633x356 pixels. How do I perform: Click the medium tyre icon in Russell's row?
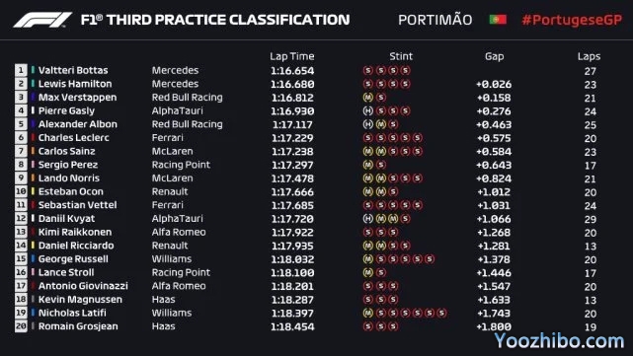click(x=367, y=258)
